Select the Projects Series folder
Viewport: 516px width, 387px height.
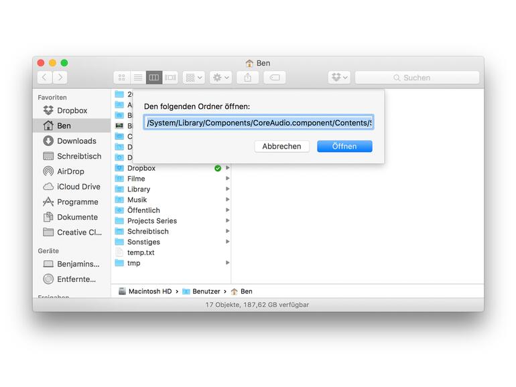[x=171, y=221]
